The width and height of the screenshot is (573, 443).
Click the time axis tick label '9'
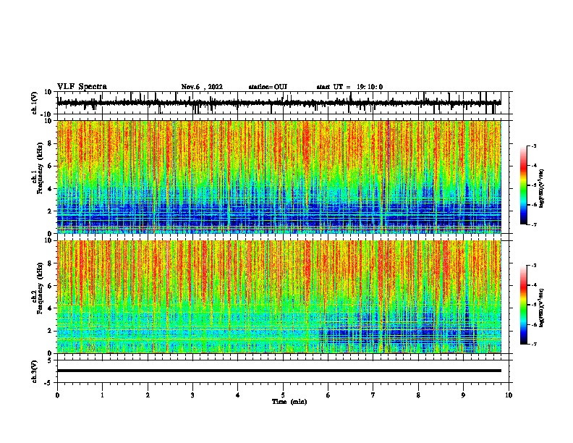464,395
